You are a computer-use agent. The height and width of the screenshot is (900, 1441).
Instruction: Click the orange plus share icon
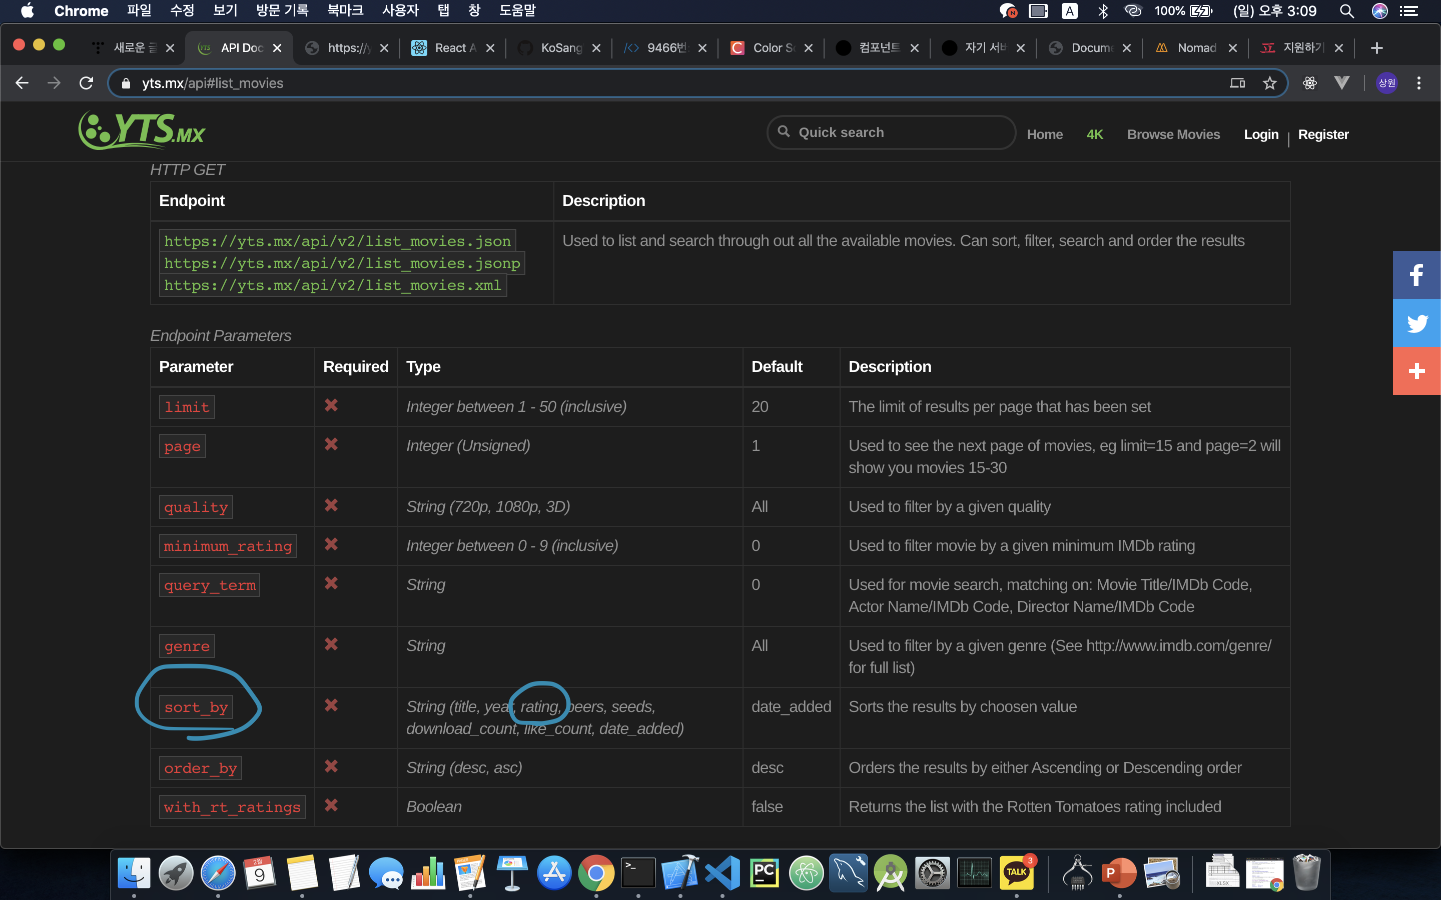click(1416, 371)
